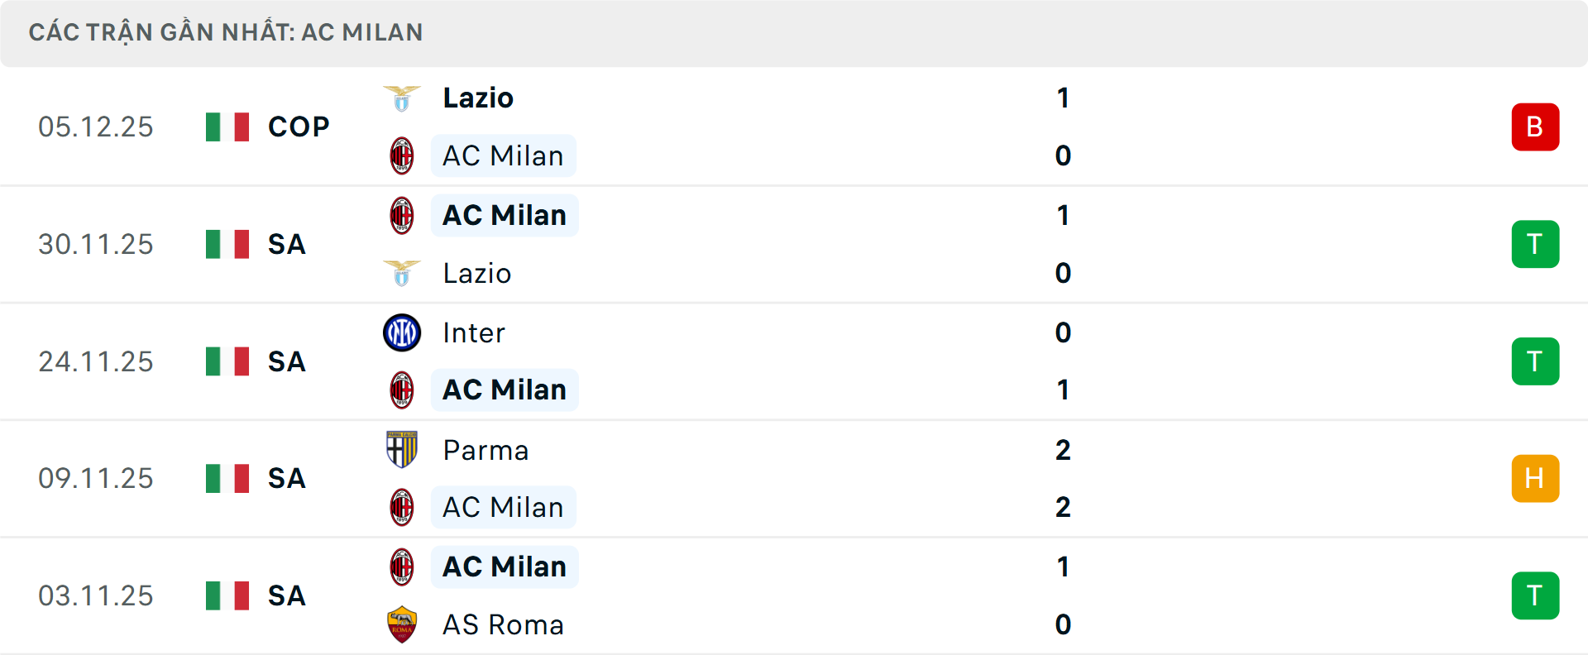Open the Parma team crest
This screenshot has width=1588, height=655.
[x=402, y=450]
